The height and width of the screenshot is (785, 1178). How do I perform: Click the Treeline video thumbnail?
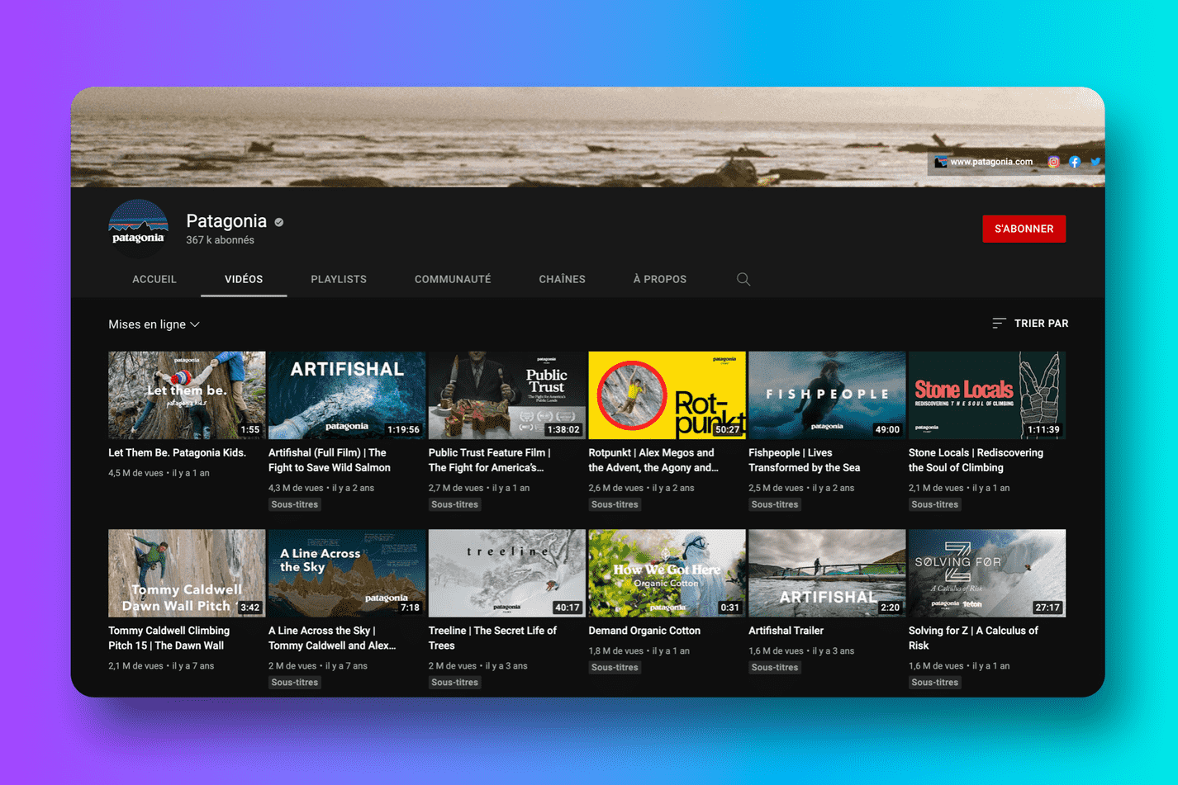[506, 573]
